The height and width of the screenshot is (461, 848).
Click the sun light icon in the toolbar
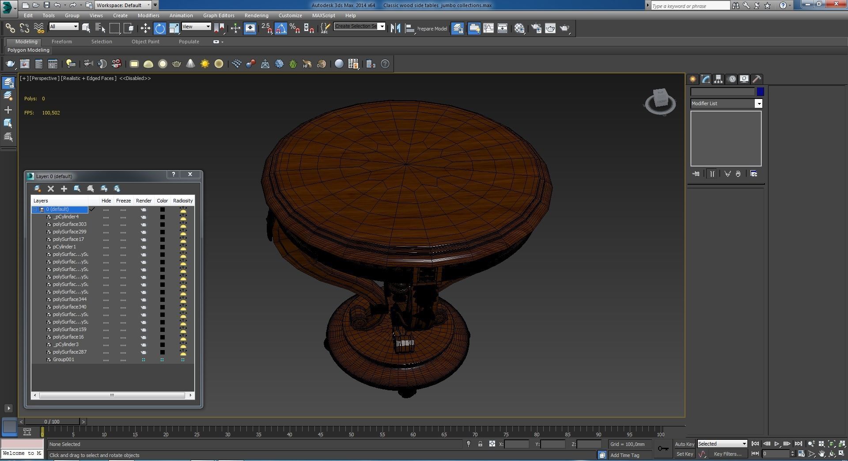pyautogui.click(x=205, y=64)
